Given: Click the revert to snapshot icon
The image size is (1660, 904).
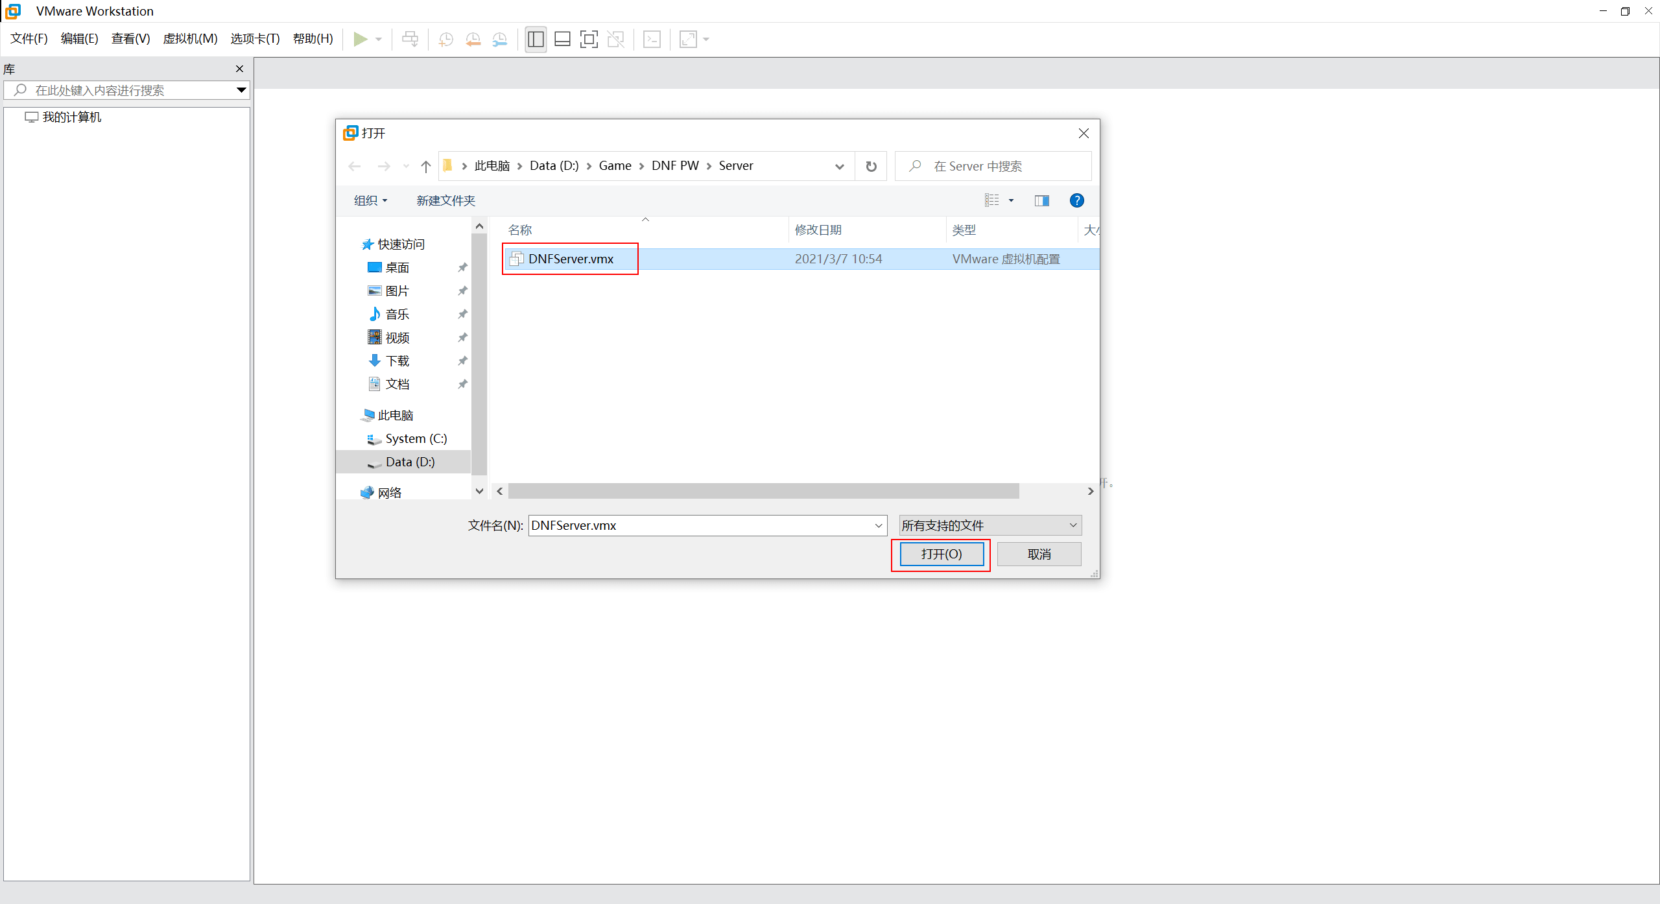Looking at the screenshot, I should pyautogui.click(x=473, y=40).
